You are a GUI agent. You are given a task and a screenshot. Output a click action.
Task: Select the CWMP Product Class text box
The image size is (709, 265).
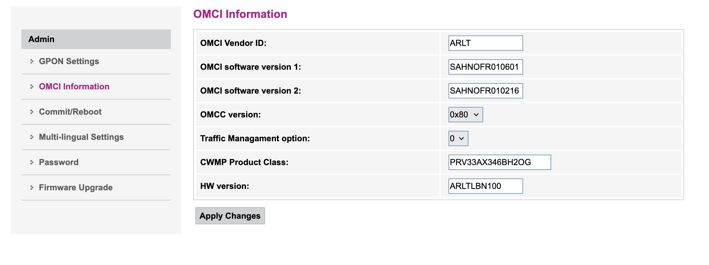click(499, 162)
